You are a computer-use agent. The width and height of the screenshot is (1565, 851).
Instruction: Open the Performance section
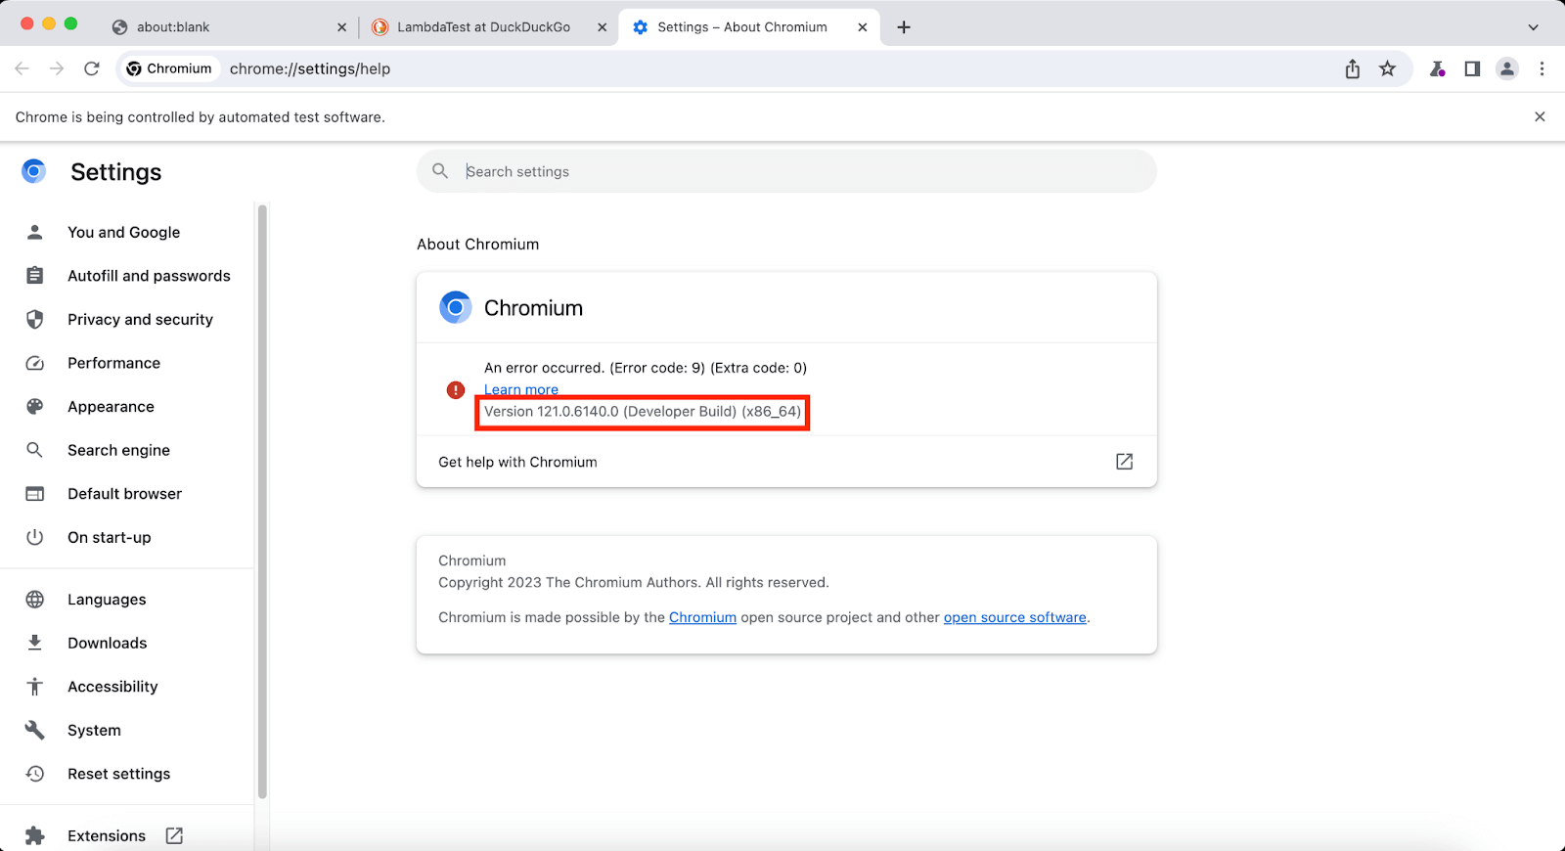(x=127, y=363)
